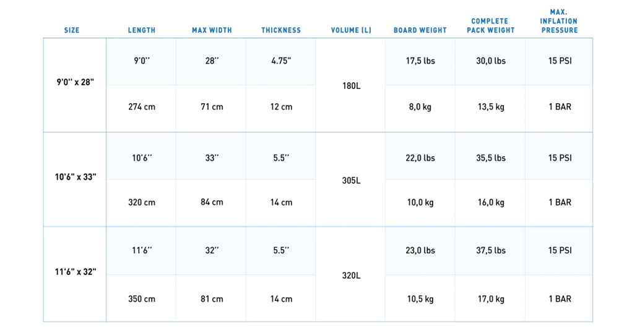Select the 4.75" thickness cell

[x=281, y=61]
